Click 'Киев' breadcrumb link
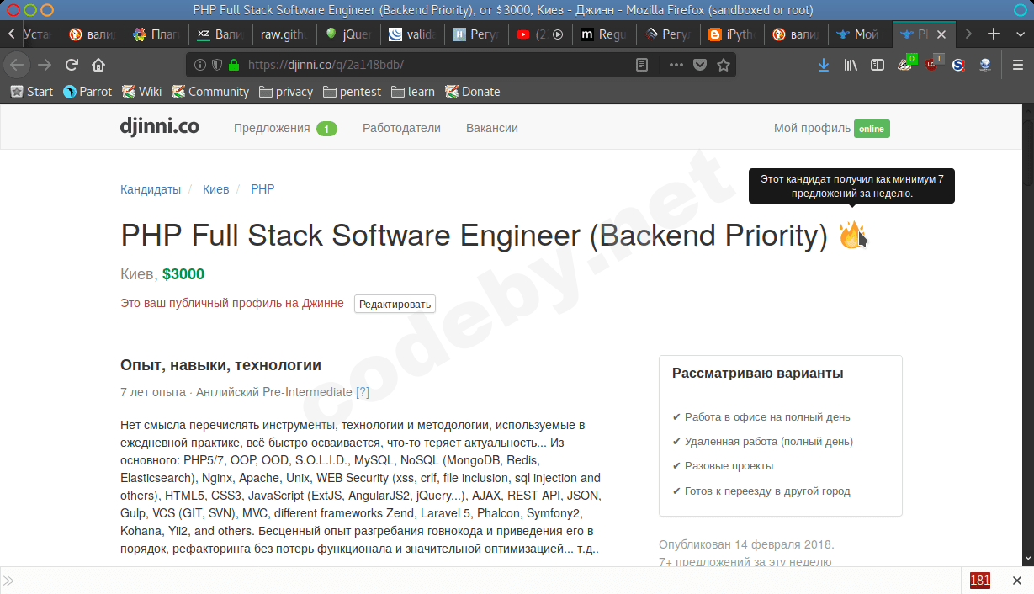The width and height of the screenshot is (1034, 594). tap(215, 189)
